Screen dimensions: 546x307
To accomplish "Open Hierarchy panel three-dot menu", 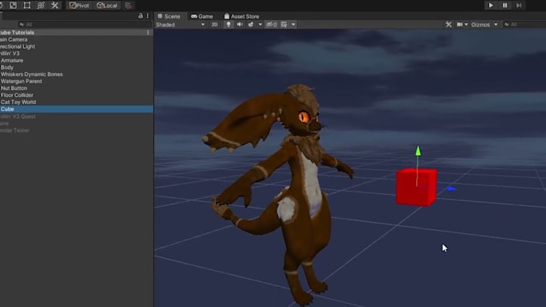I will 148,16.
